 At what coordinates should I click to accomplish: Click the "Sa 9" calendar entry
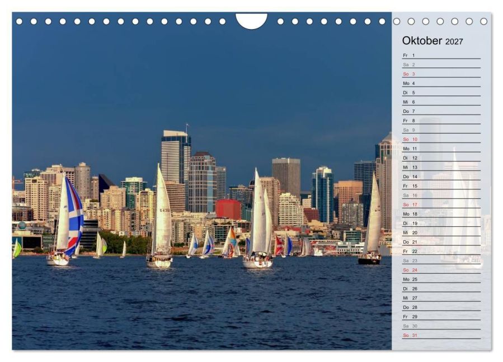coord(441,130)
